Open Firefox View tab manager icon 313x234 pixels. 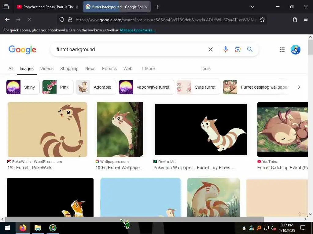6,7
